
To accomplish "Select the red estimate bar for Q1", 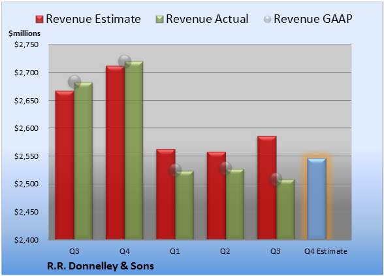I will click(166, 194).
